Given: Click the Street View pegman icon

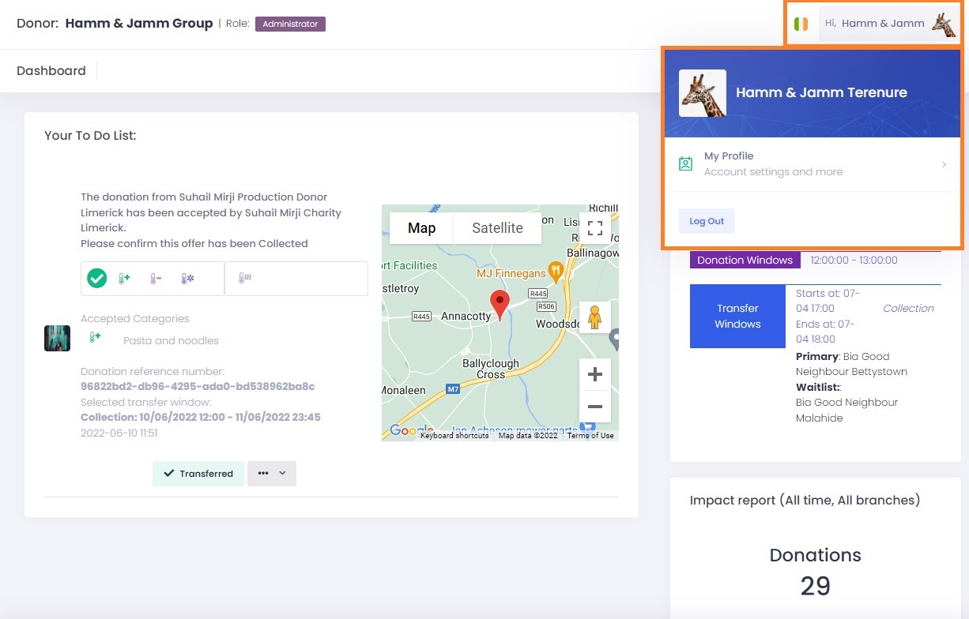Looking at the screenshot, I should pos(595,317).
